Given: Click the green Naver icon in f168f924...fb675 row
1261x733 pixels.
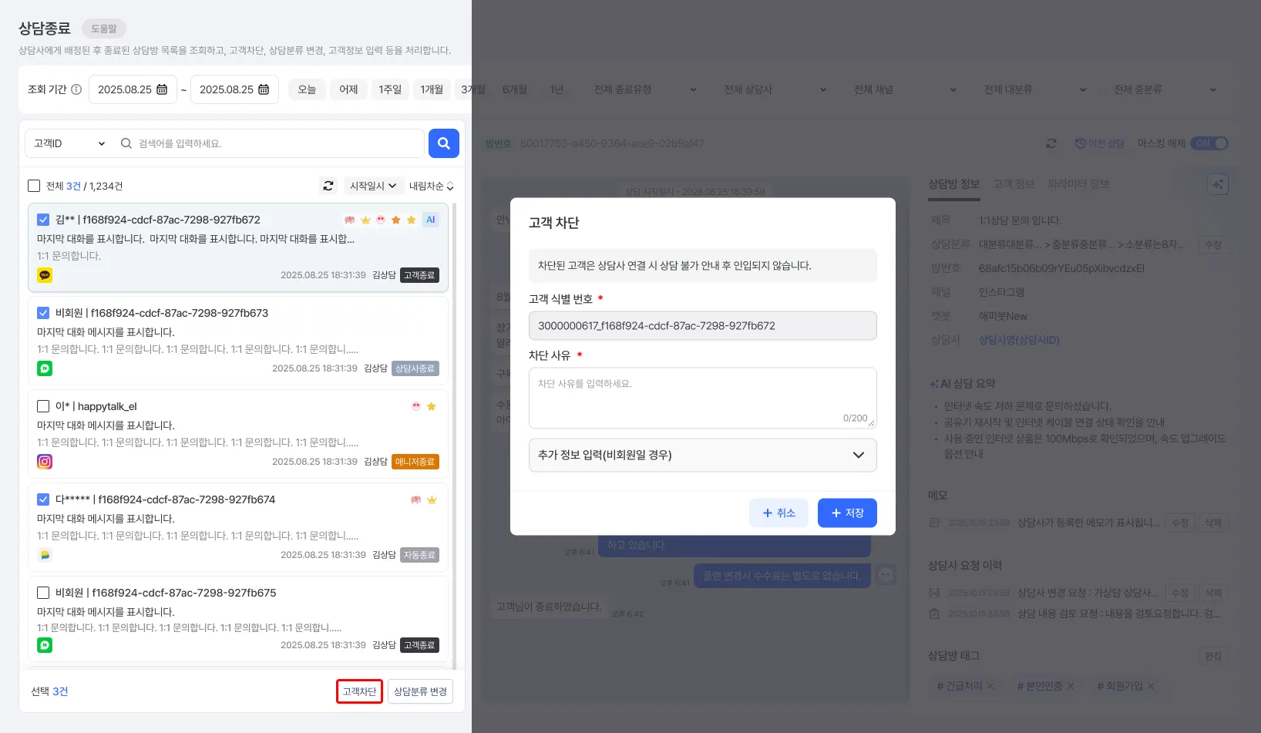Looking at the screenshot, I should [45, 645].
